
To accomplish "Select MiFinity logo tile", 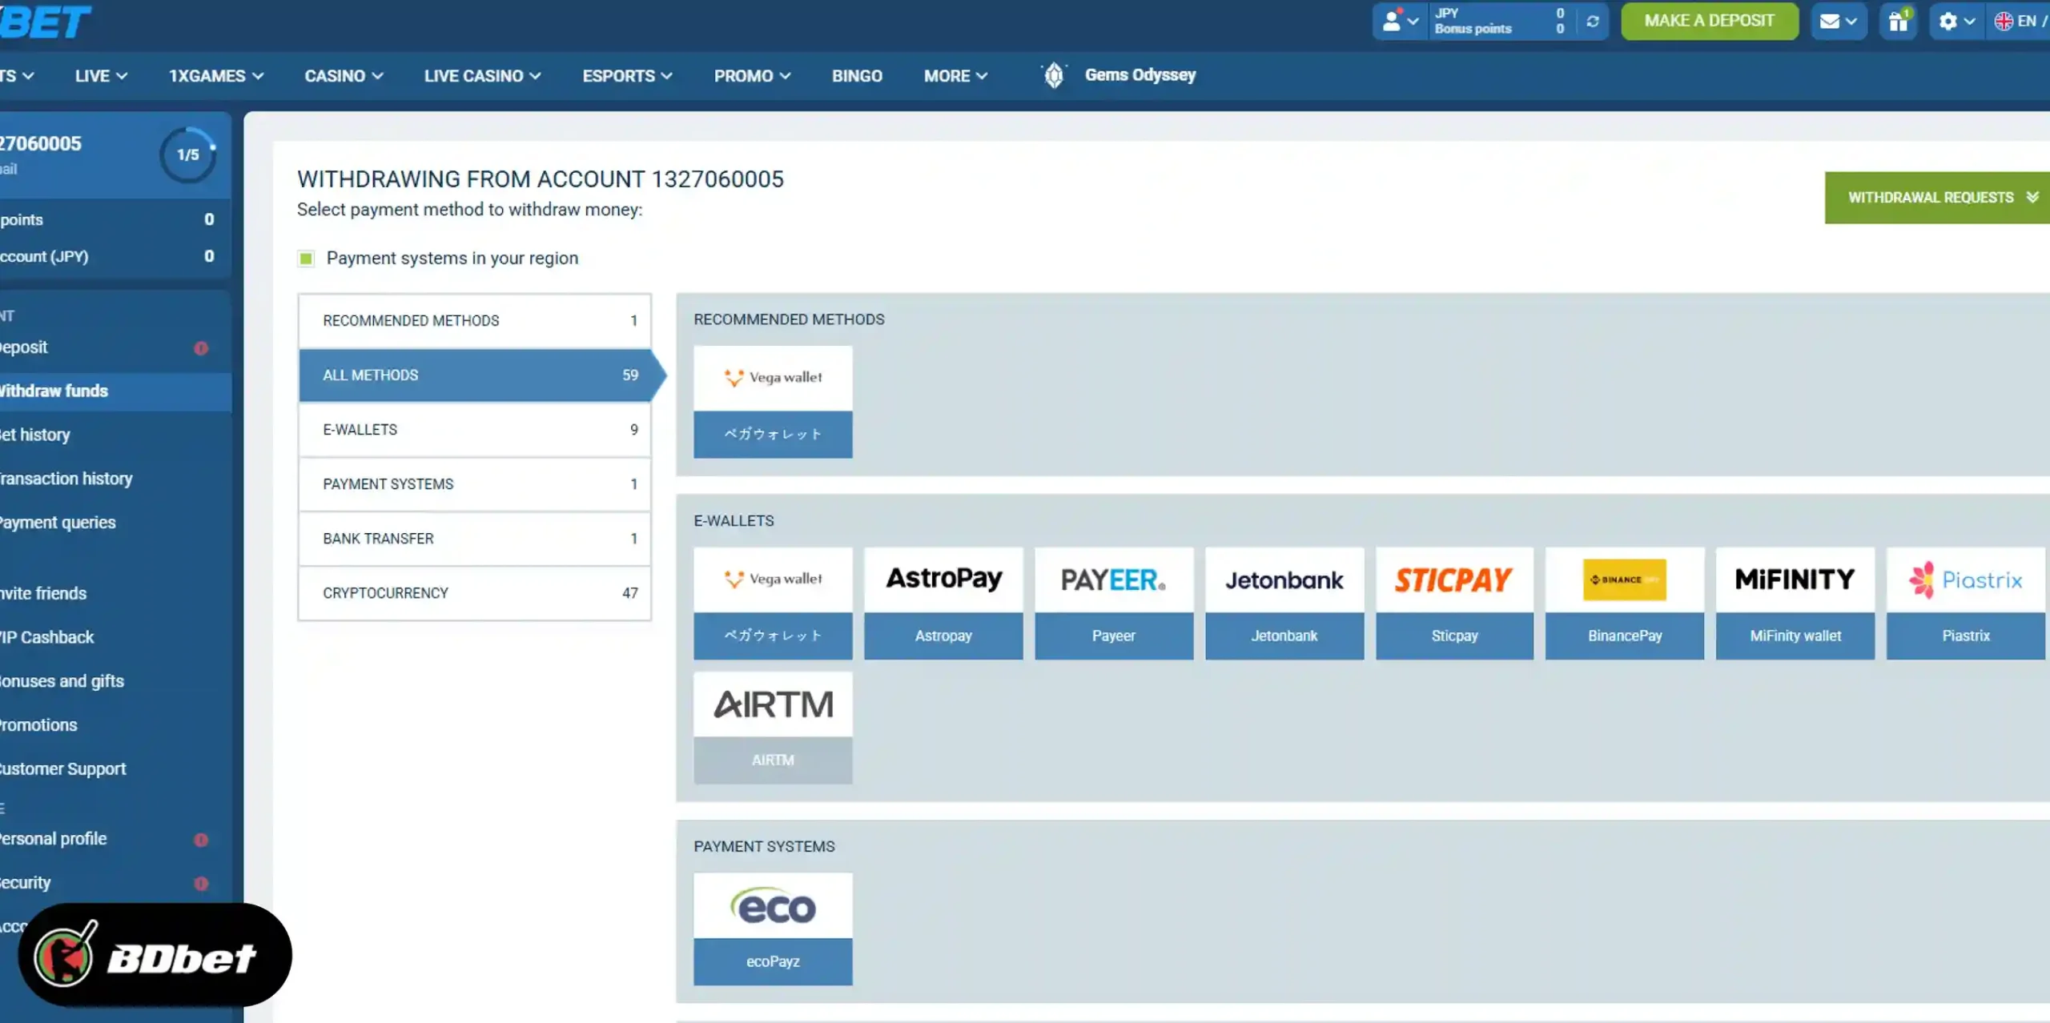I will click(x=1795, y=580).
